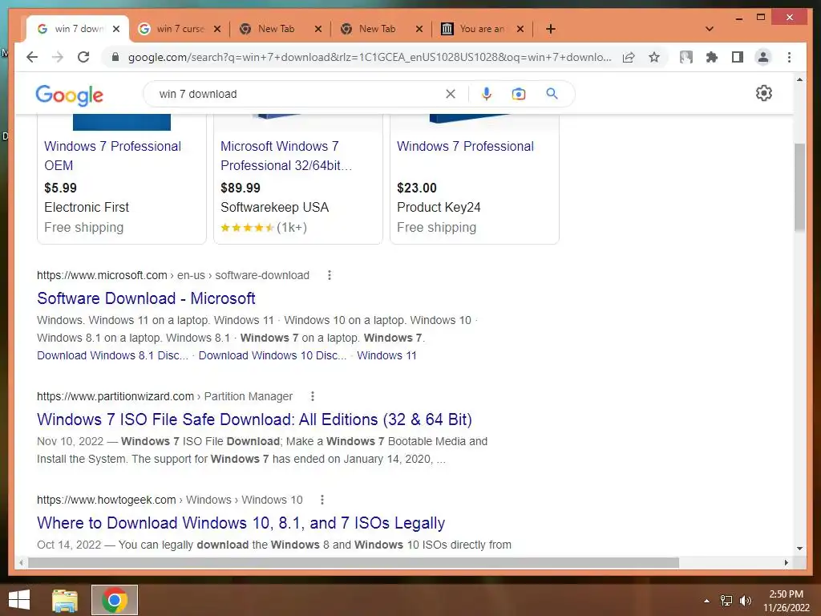This screenshot has height=616, width=821.
Task: Go to the Google logo homepage
Action: (69, 95)
